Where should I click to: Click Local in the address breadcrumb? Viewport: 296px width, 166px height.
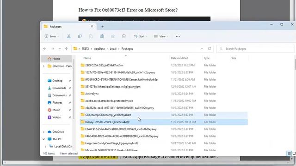[x=113, y=49]
